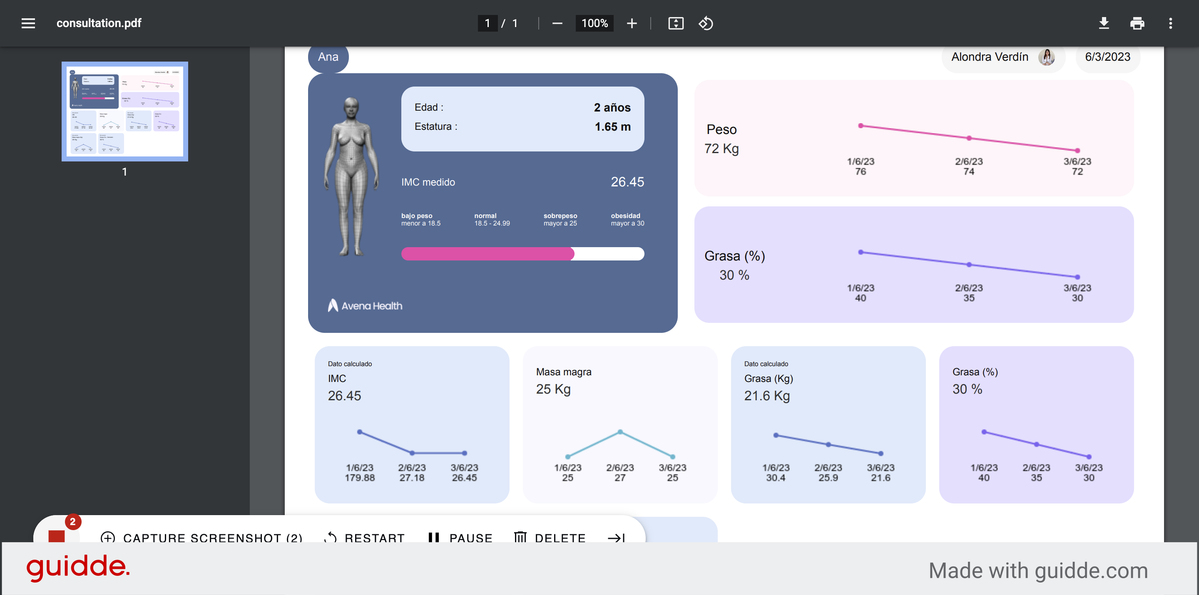Image resolution: width=1199 pixels, height=595 pixels.
Task: Click the '1.65 m' height value
Action: pyautogui.click(x=612, y=126)
